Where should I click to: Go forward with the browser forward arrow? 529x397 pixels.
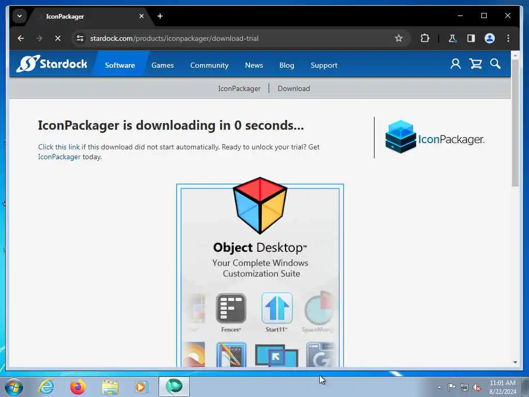(x=39, y=38)
